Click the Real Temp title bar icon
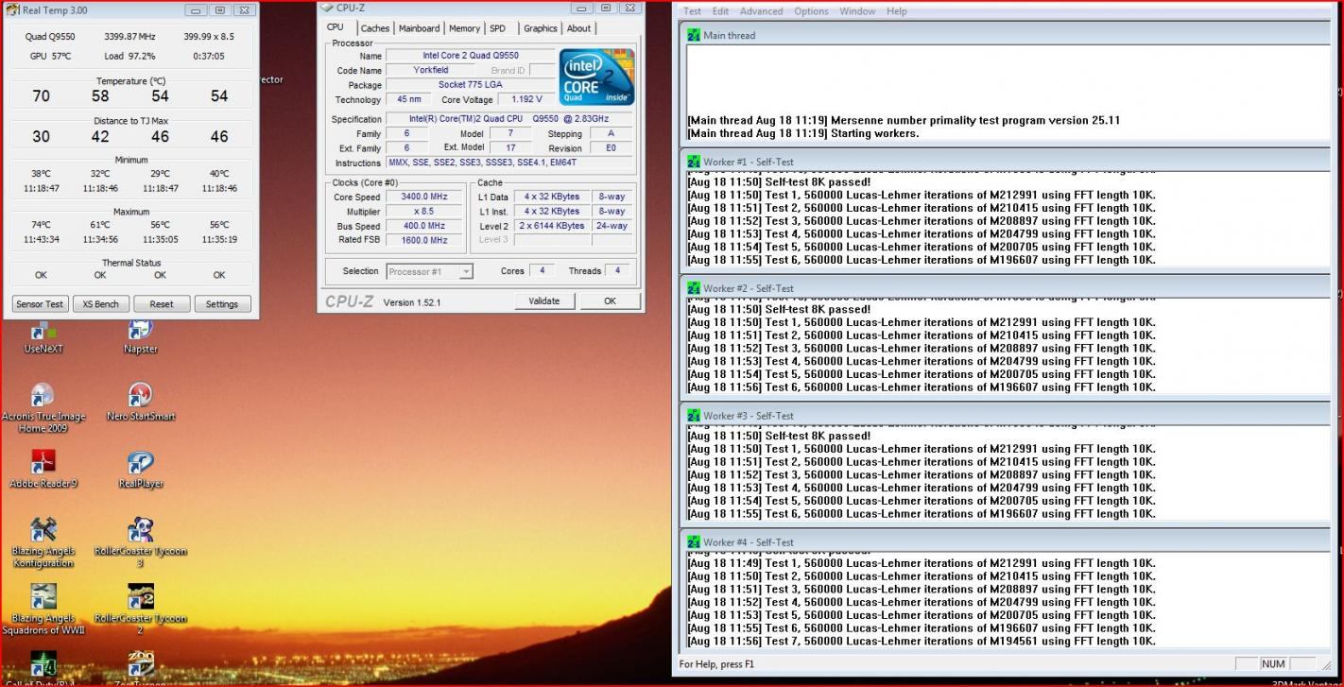The image size is (1344, 687). pos(13,10)
